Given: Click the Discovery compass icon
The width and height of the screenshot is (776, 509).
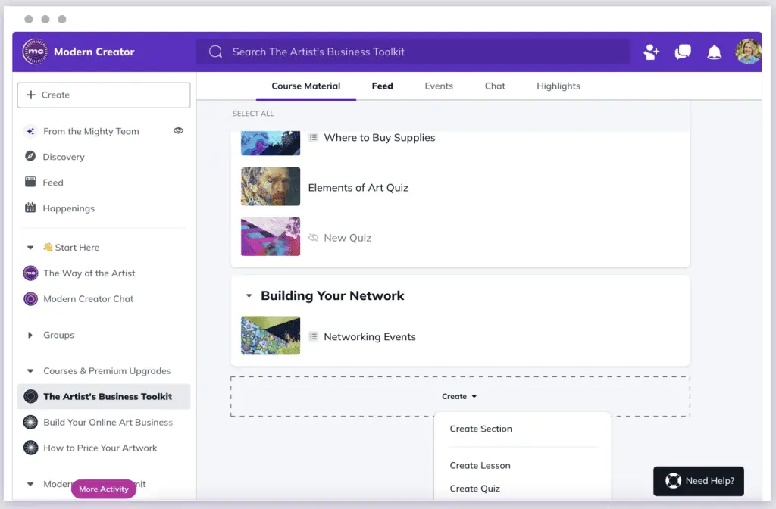Looking at the screenshot, I should click(30, 156).
